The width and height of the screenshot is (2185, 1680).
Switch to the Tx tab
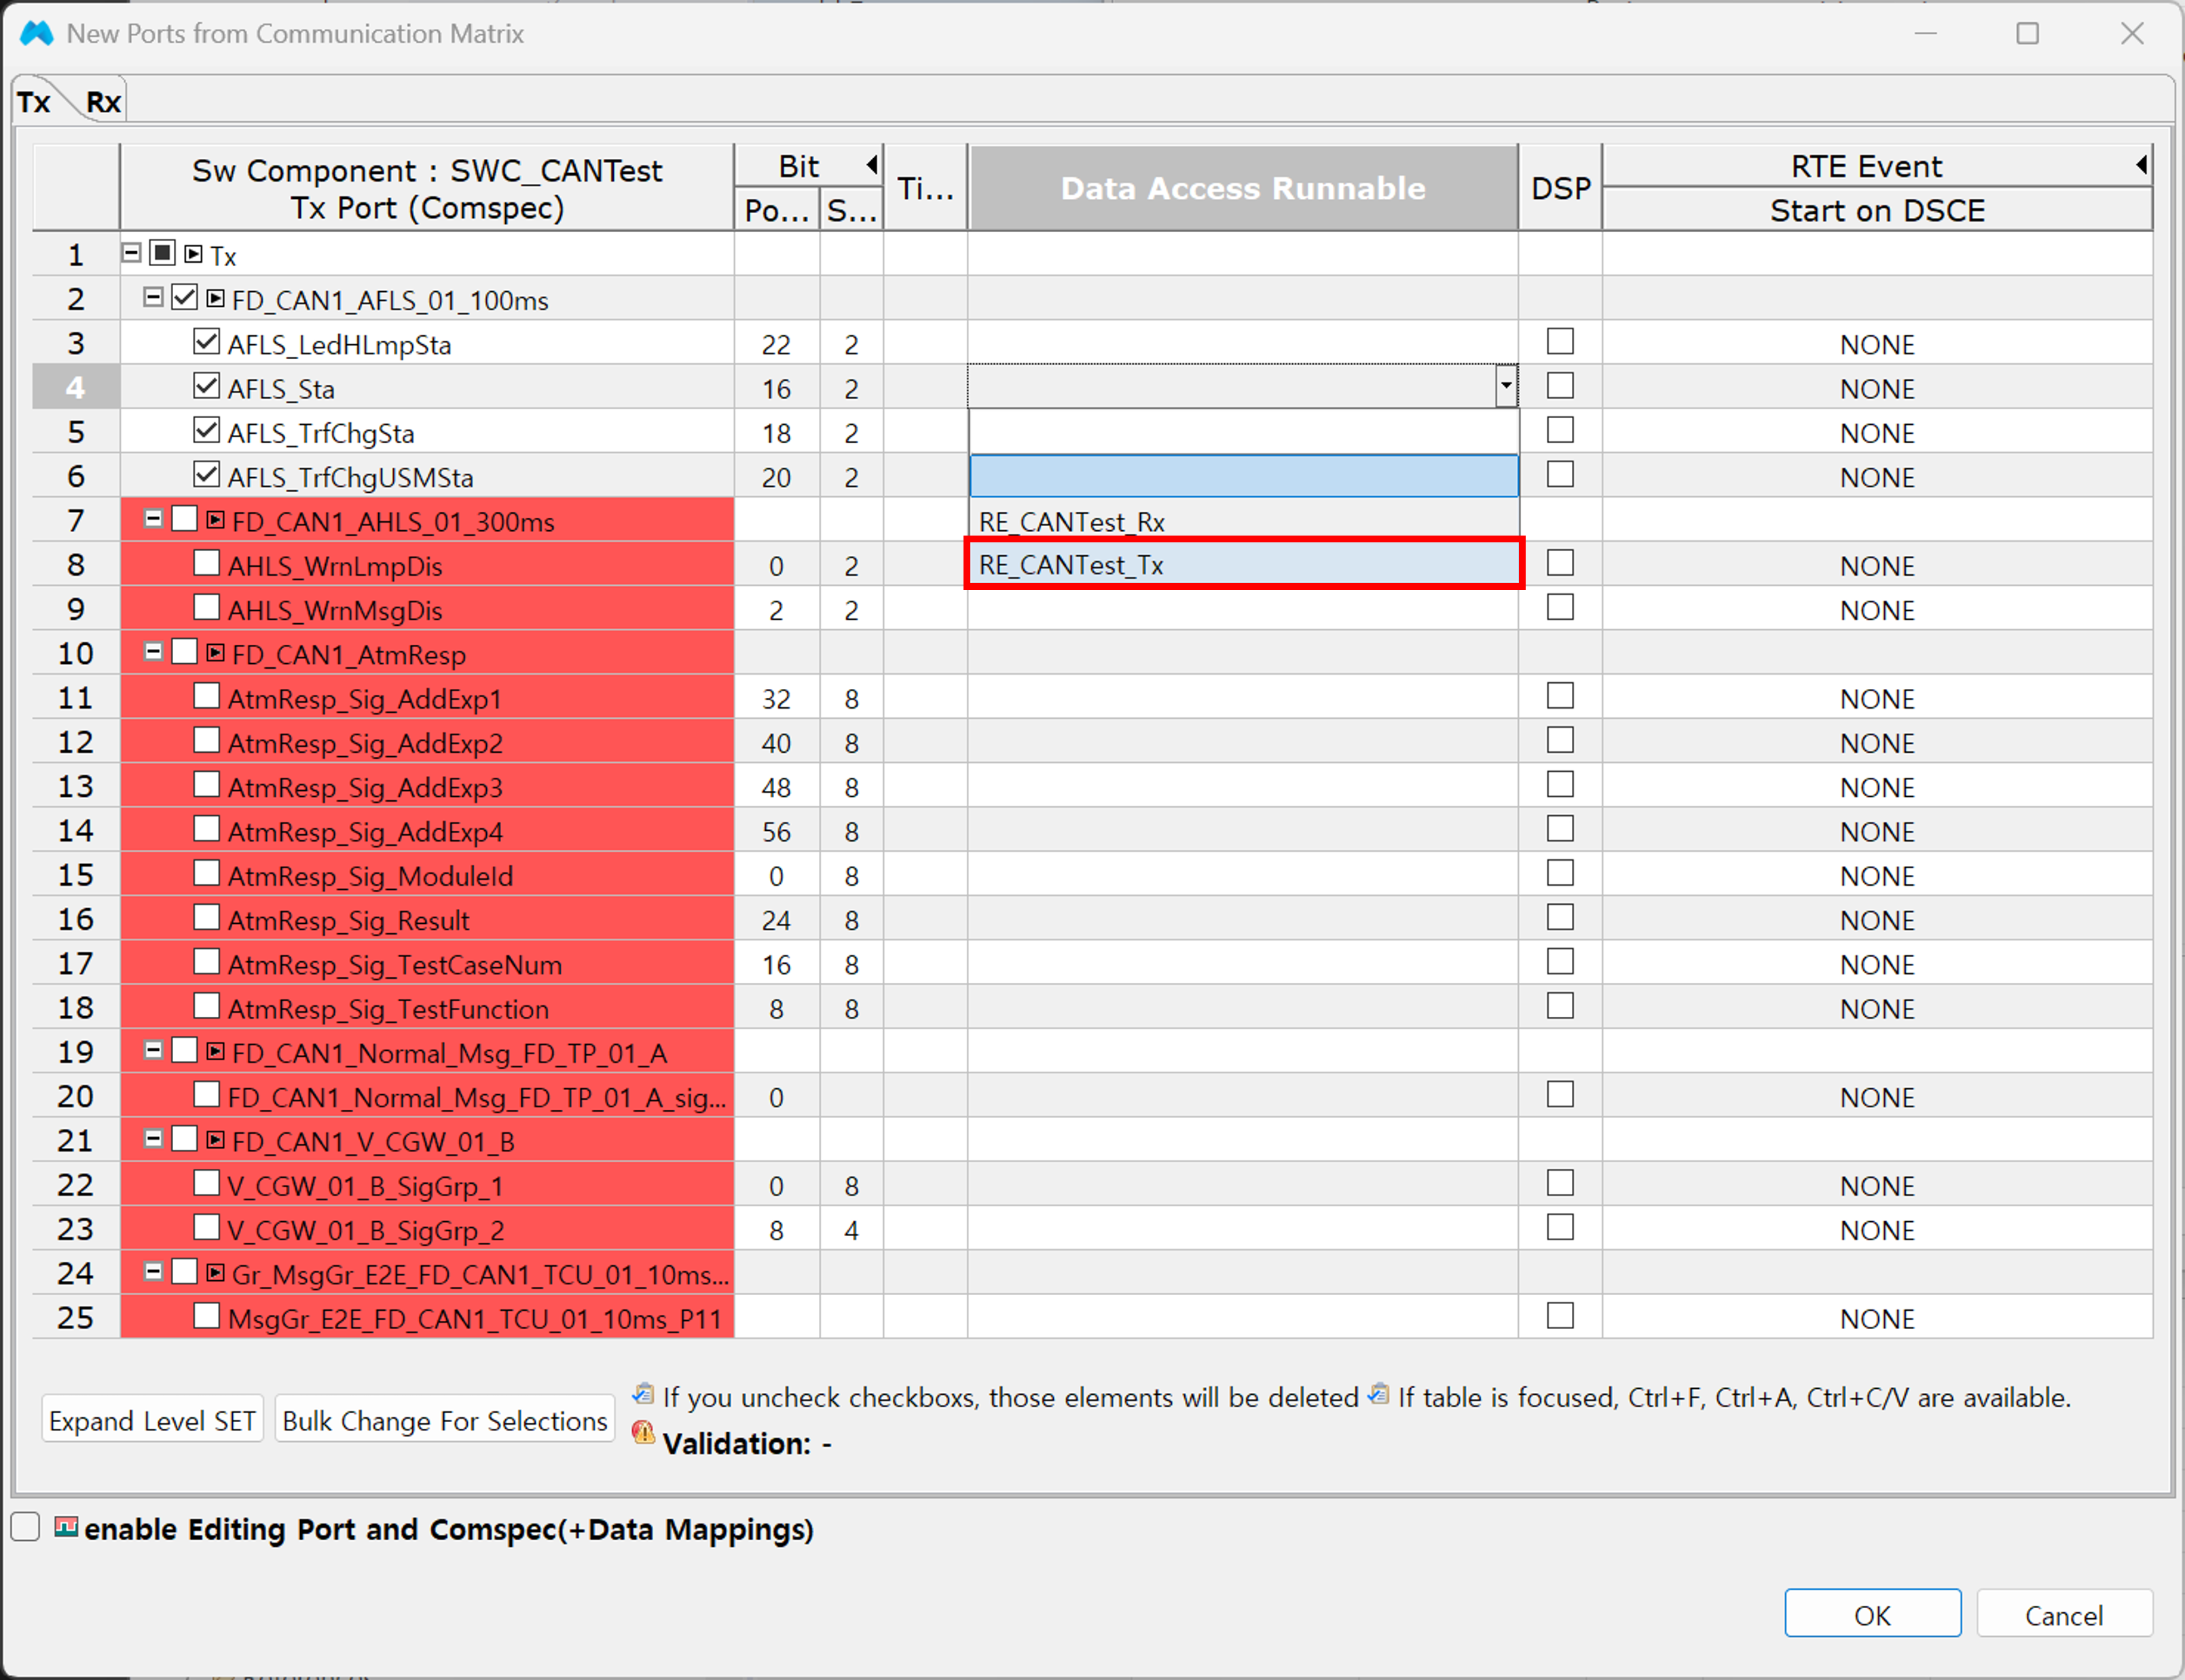[x=34, y=102]
